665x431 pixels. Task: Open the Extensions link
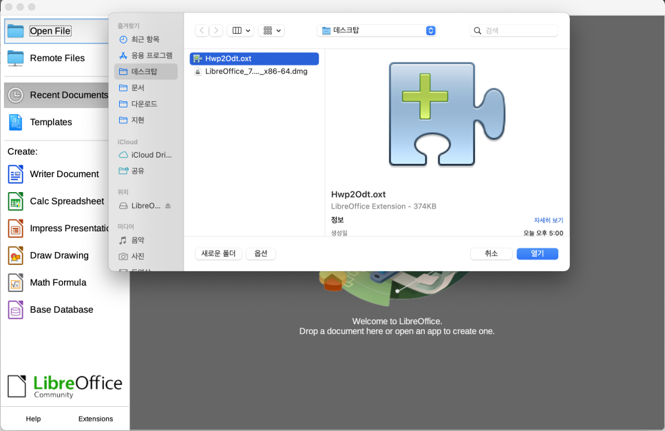pos(96,419)
